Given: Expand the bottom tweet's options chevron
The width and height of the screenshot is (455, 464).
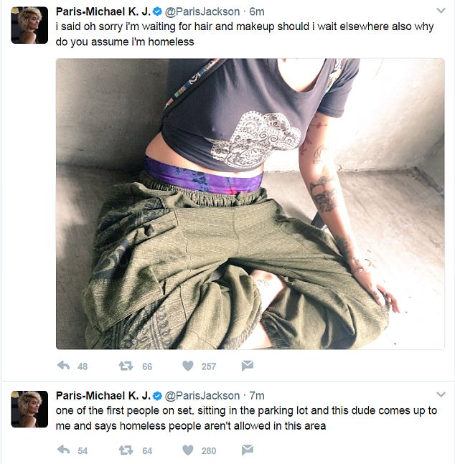Looking at the screenshot, I should pos(441,394).
